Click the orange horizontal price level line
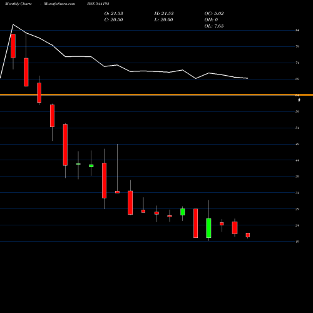The height and width of the screenshot is (313, 313). coord(156,95)
